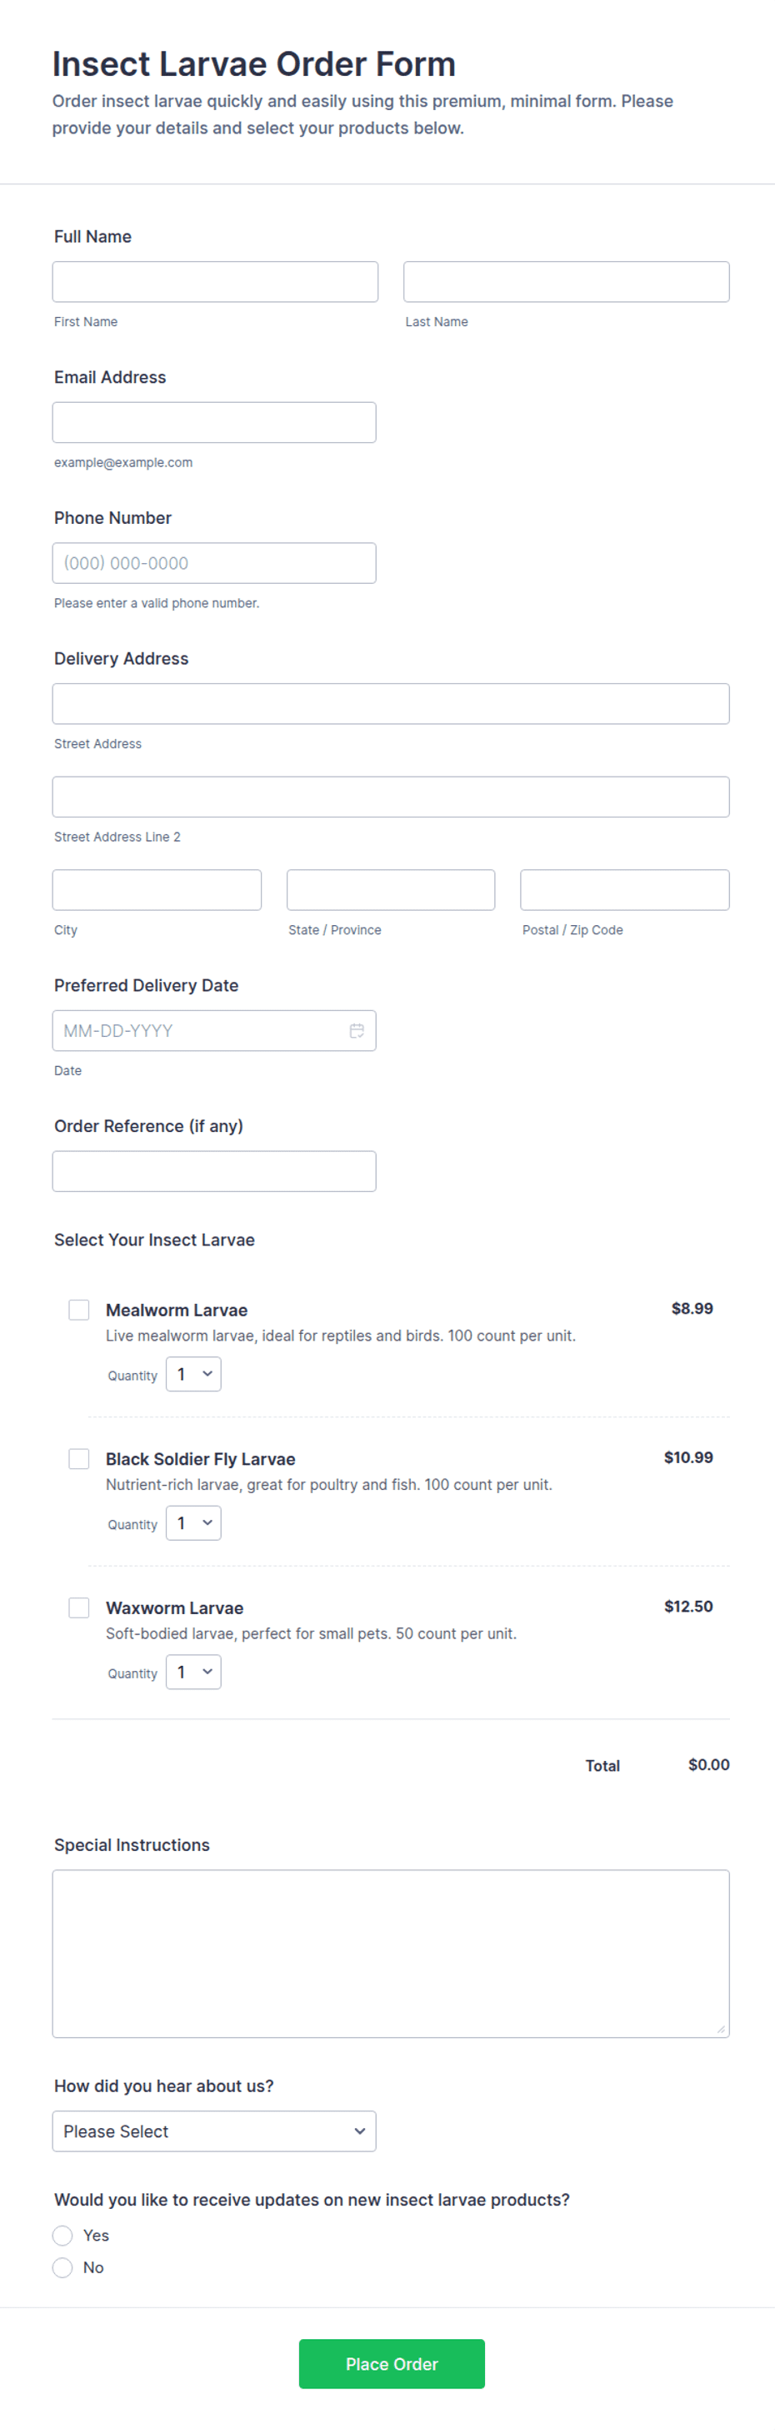This screenshot has width=775, height=2430.
Task: Open the calendar icon in delivery date
Action: coord(357,1031)
